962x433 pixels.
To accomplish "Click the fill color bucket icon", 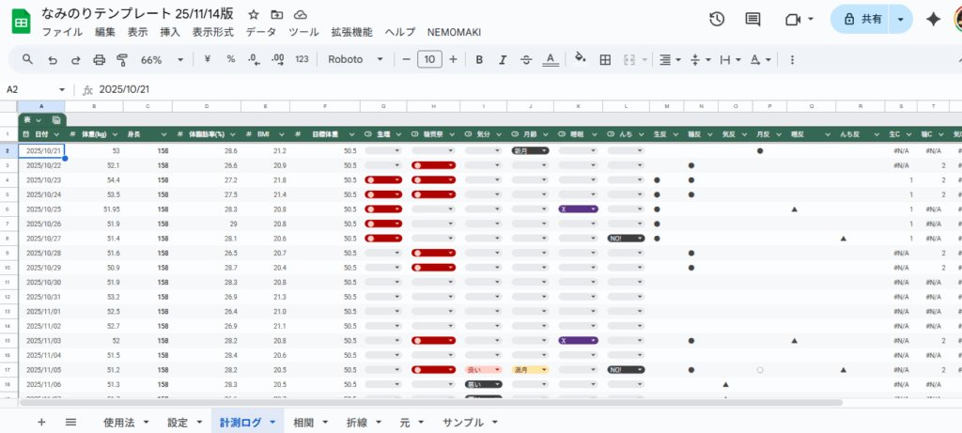I will point(580,59).
